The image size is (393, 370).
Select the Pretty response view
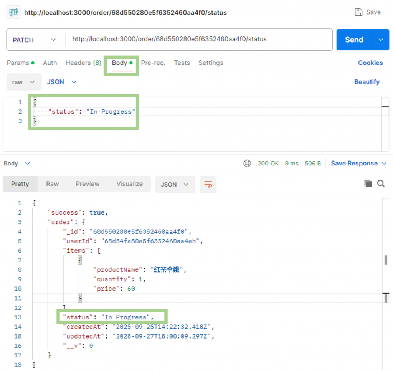[20, 184]
